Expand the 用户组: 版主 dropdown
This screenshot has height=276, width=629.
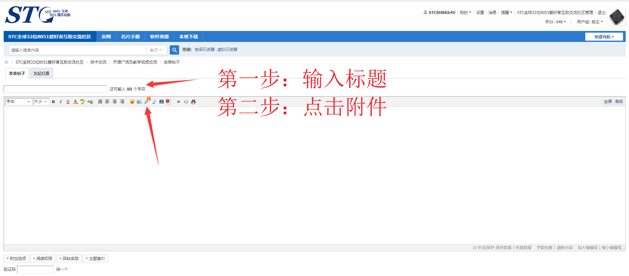590,22
